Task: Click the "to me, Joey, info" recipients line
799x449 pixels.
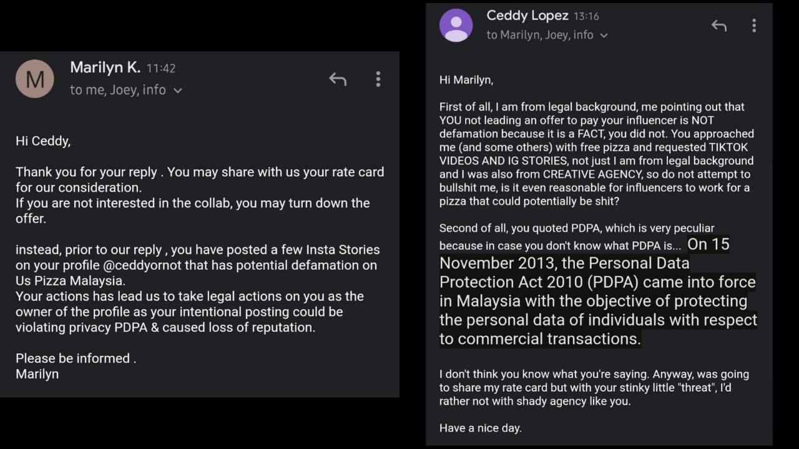Action: point(117,90)
